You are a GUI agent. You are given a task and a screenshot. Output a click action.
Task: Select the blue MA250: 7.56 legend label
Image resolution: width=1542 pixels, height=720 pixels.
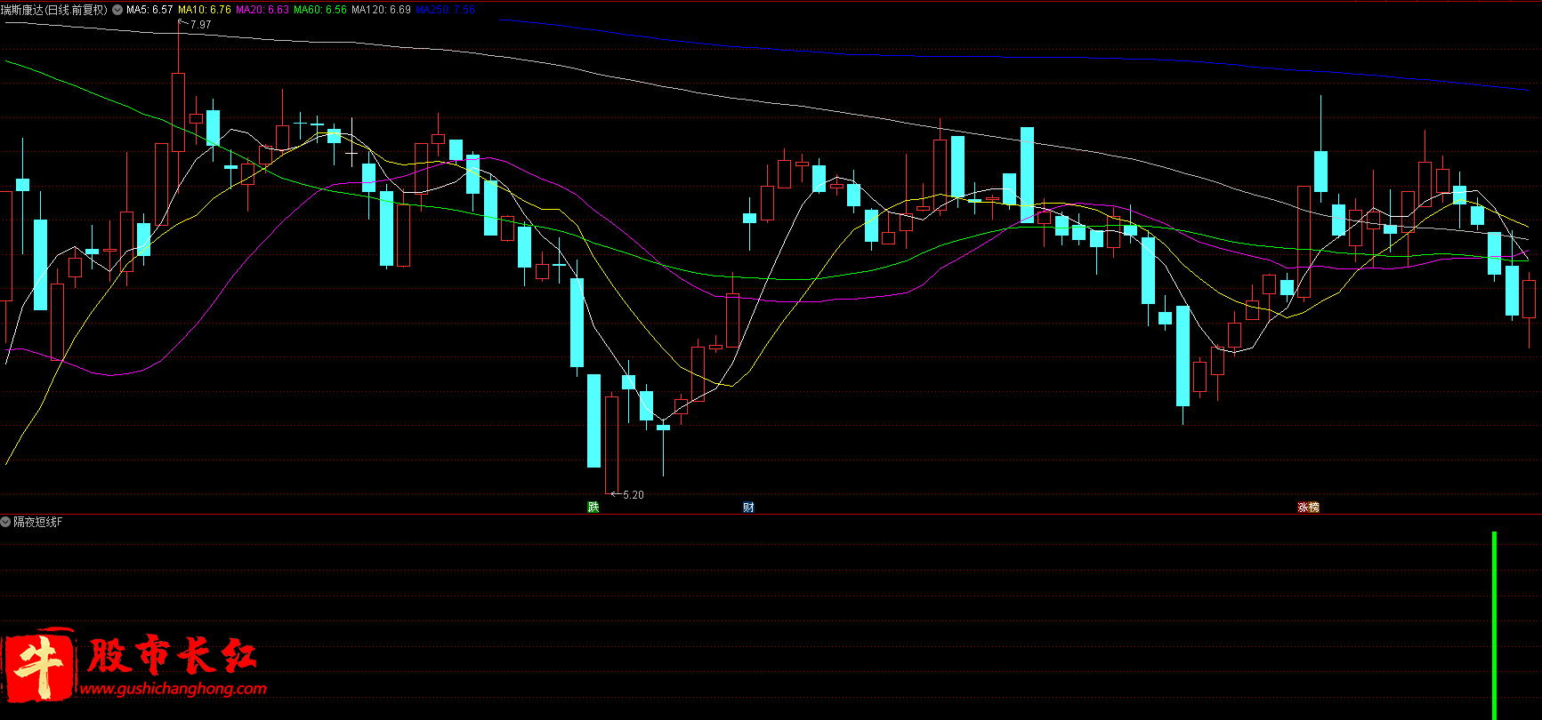[x=445, y=10]
